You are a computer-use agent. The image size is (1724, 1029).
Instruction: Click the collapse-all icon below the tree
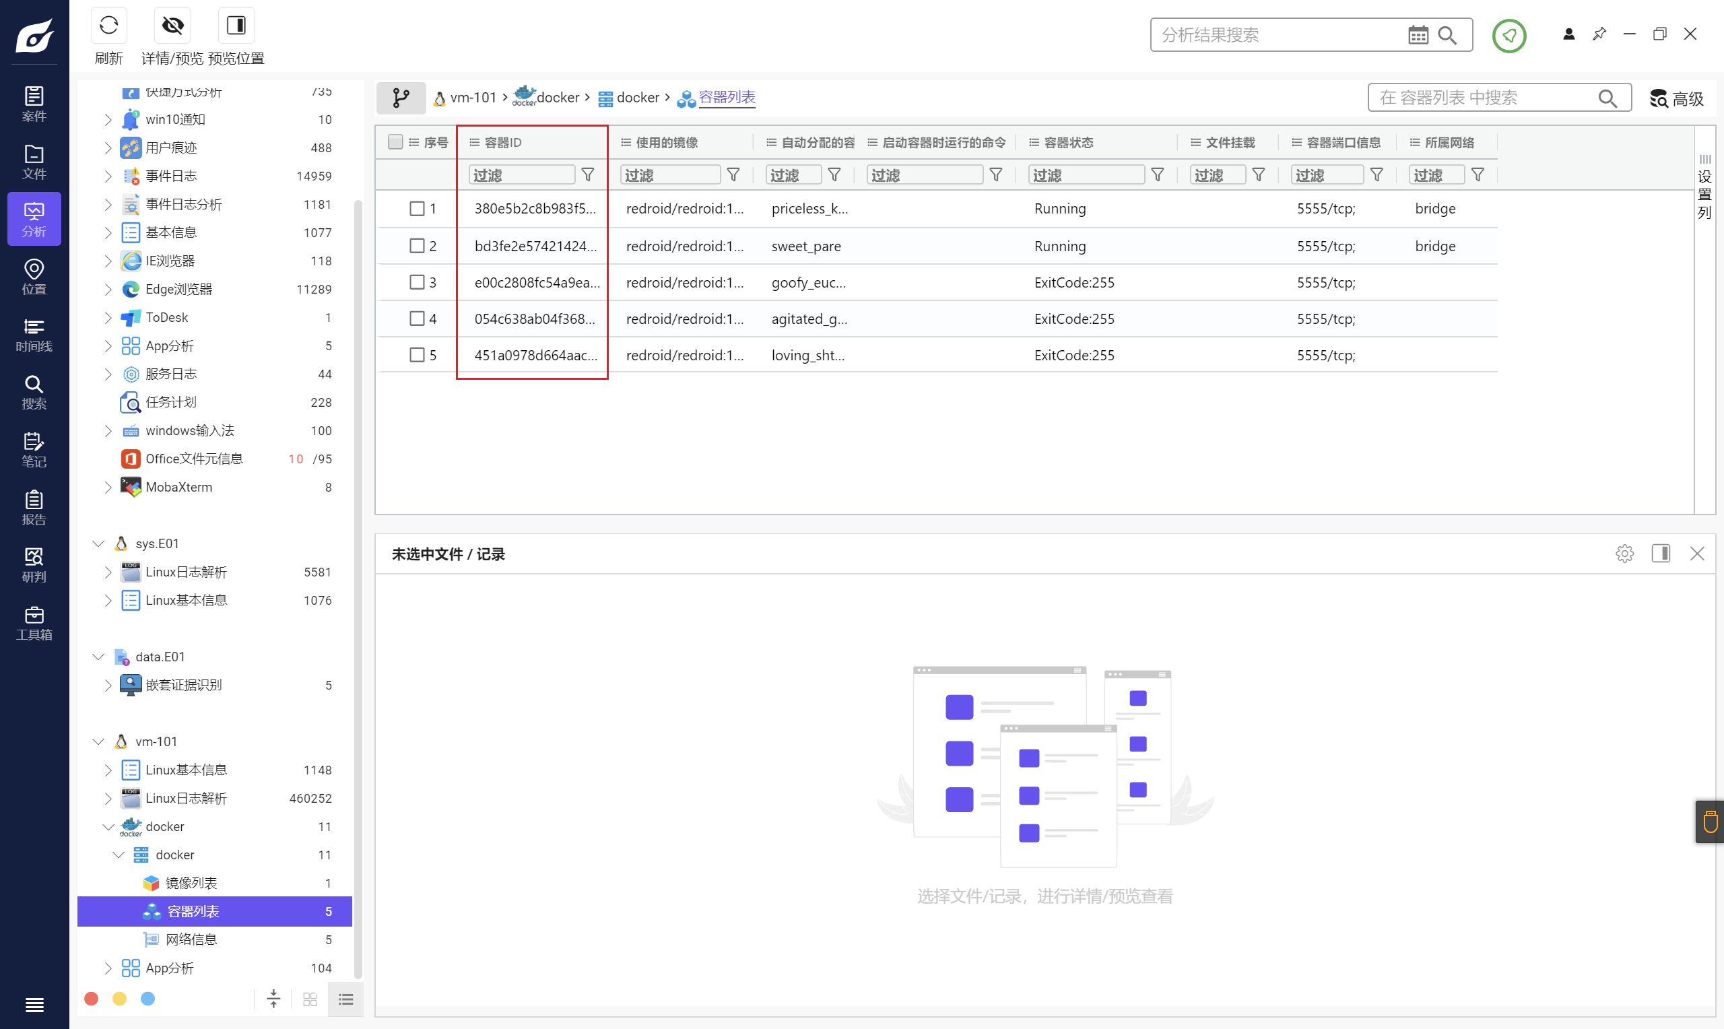273,999
